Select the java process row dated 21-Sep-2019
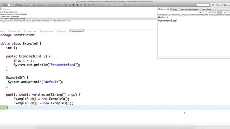The width and height of the screenshot is (230, 129). point(35,21)
